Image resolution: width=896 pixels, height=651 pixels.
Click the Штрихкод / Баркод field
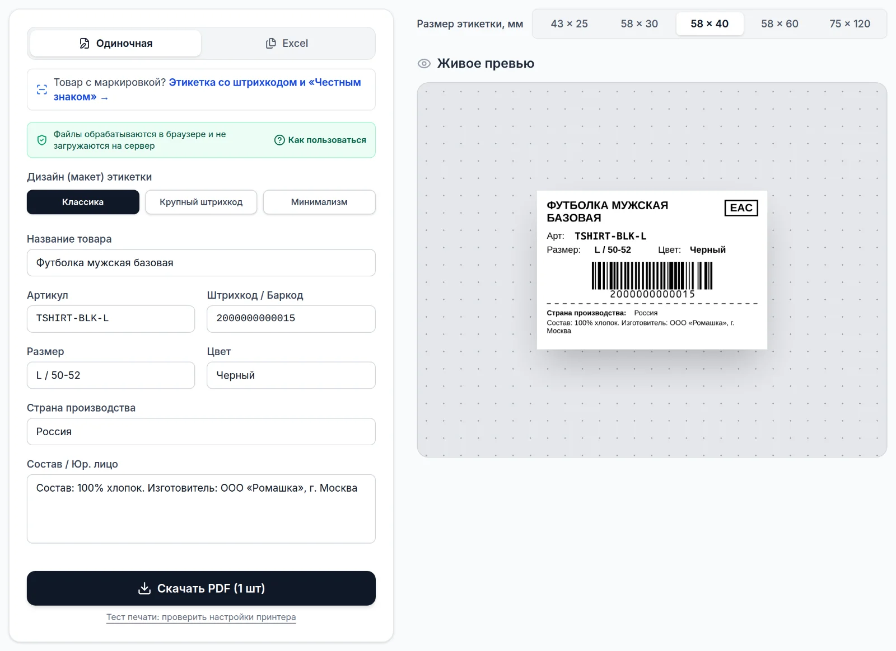pos(291,319)
